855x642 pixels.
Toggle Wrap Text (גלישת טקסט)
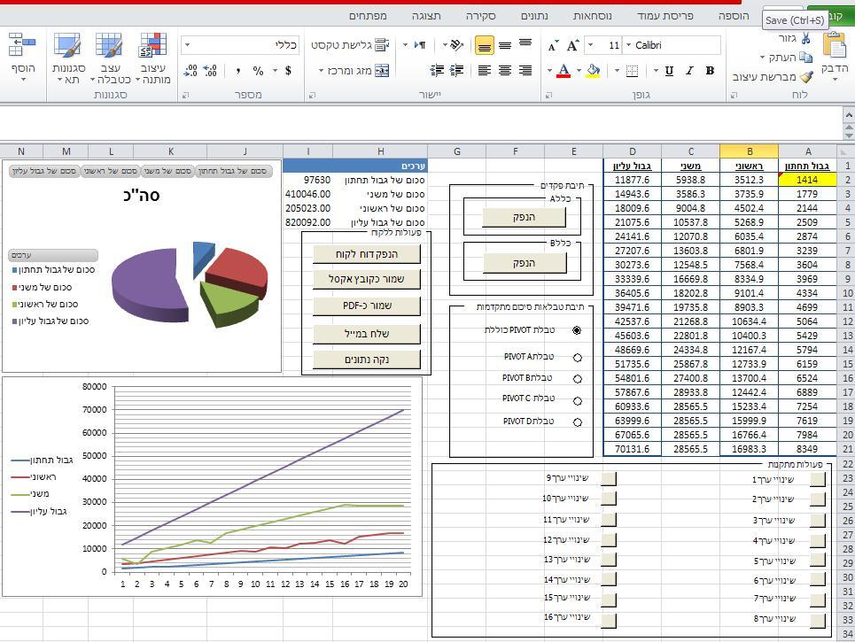tap(350, 45)
